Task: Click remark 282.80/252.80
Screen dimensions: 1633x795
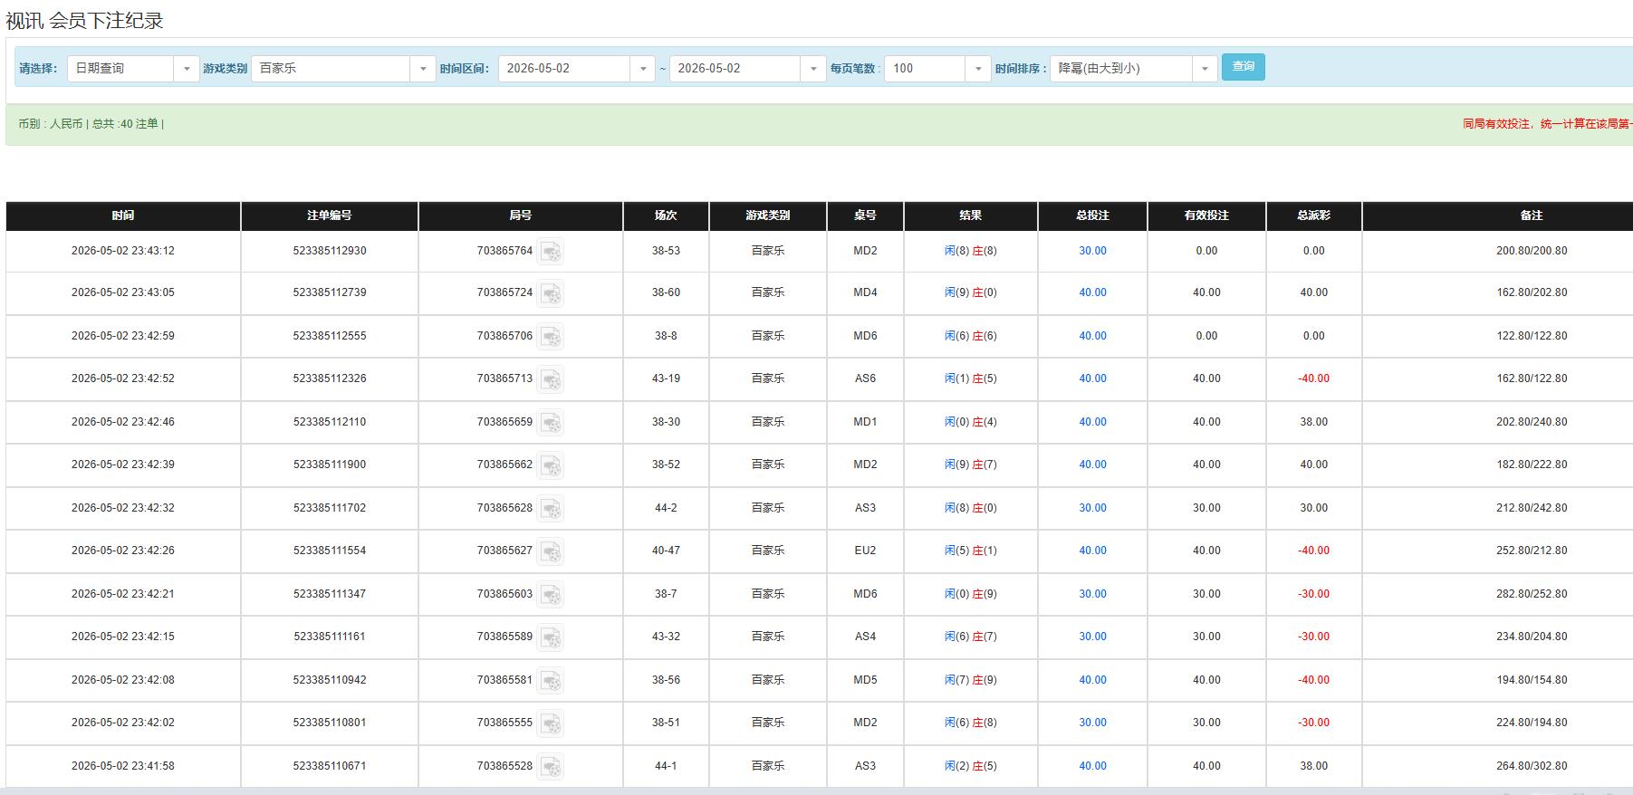Action: (x=1532, y=594)
